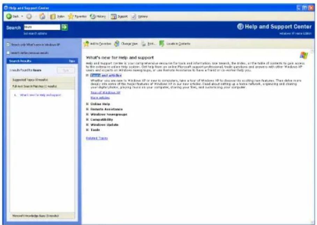This screenshot has height=225, width=317.
Task: Start search with green arrow button
Action: [65, 27]
